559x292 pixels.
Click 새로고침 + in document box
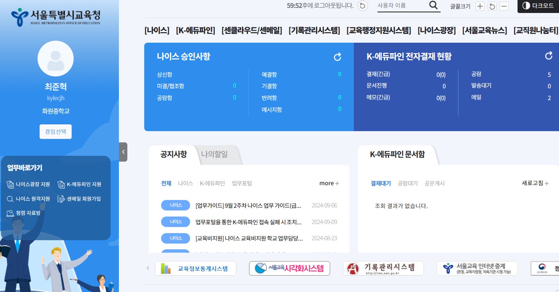coord(535,183)
